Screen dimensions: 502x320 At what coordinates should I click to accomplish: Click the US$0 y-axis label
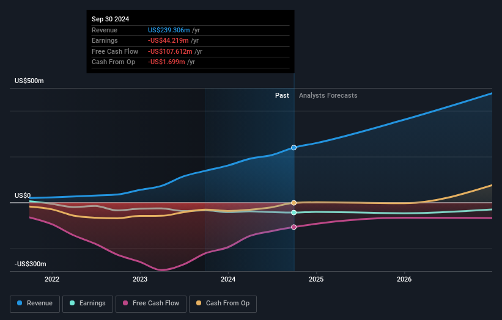[x=23, y=195]
